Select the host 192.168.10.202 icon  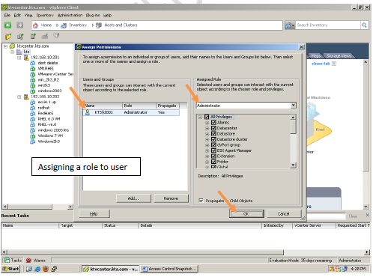pyautogui.click(x=26, y=97)
